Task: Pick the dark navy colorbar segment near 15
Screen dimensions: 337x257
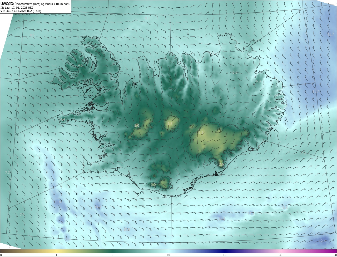Action: coord(225,251)
